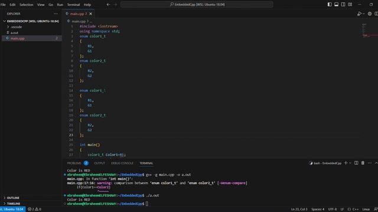Open the Customize Layout icon
Viewport: 378px width, 212px height.
(x=350, y=4)
